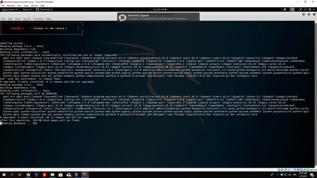This screenshot has height=178, width=317.
Task: Open the Kali Places menu
Action: click(28, 9)
